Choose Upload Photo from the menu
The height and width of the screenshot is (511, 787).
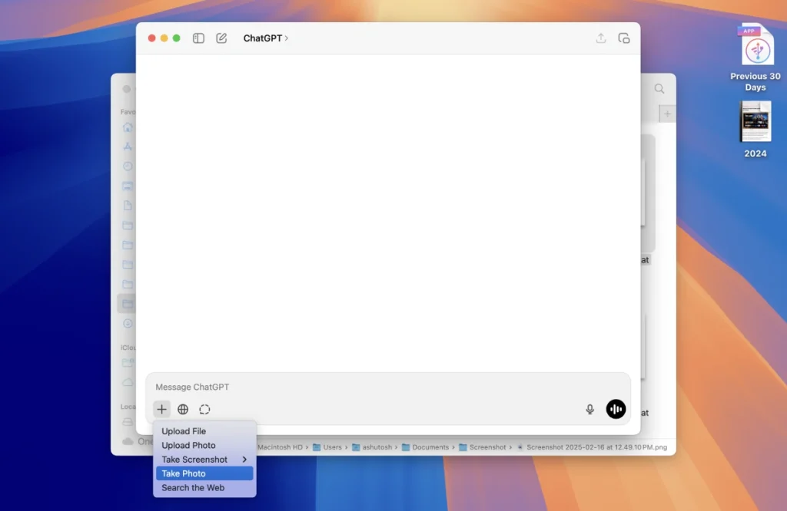204,445
